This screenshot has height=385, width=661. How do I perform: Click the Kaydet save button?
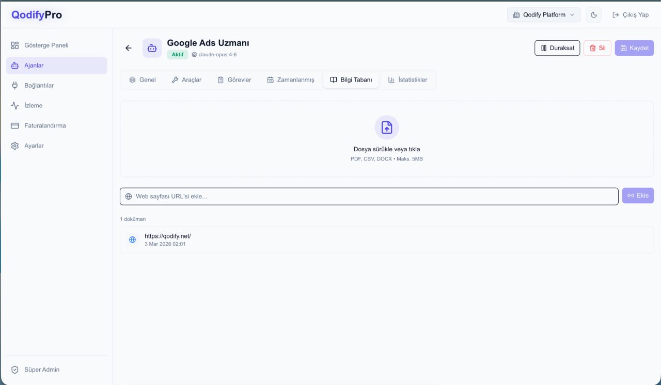[x=634, y=48]
